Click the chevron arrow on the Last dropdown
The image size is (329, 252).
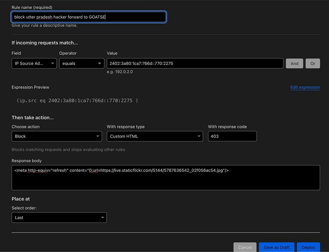coord(102,217)
